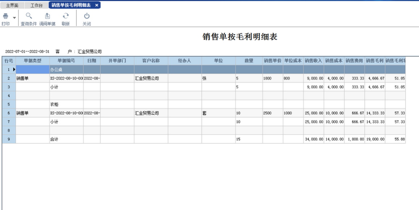Switch to the 工作台 tab
The image size is (419, 210).
pos(36,5)
